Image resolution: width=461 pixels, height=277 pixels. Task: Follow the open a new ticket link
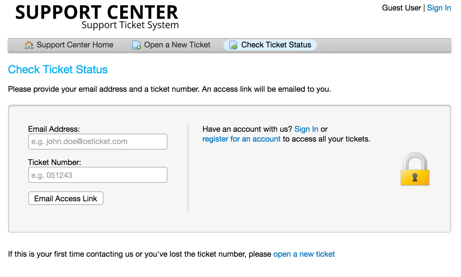coord(304,254)
